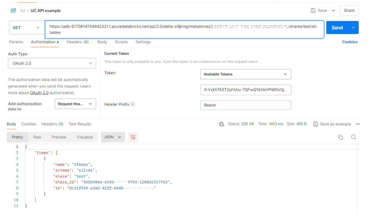This screenshot has height=217, width=375.
Task: Click the UC API example request title
Action: [x=46, y=11]
